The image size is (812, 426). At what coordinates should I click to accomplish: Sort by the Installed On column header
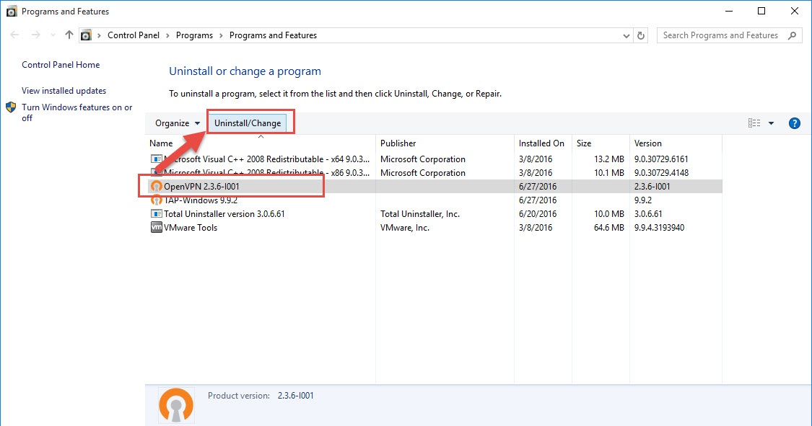pyautogui.click(x=543, y=143)
